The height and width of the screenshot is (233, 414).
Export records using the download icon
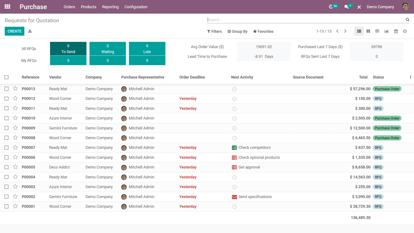pyautogui.click(x=29, y=31)
